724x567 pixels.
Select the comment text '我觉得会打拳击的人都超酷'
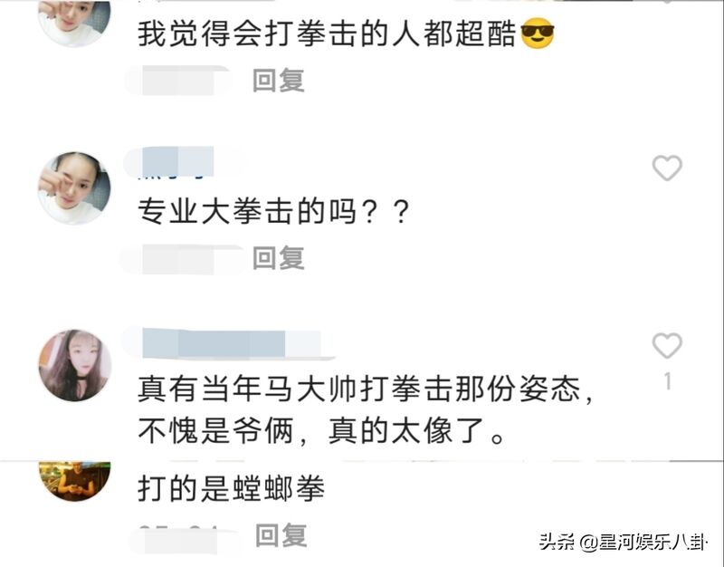click(327, 34)
